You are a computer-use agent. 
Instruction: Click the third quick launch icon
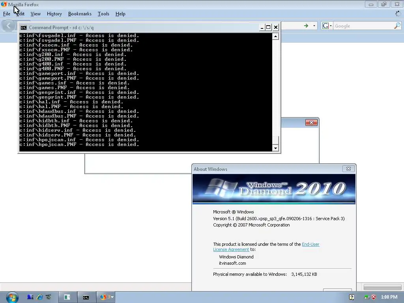click(48, 297)
